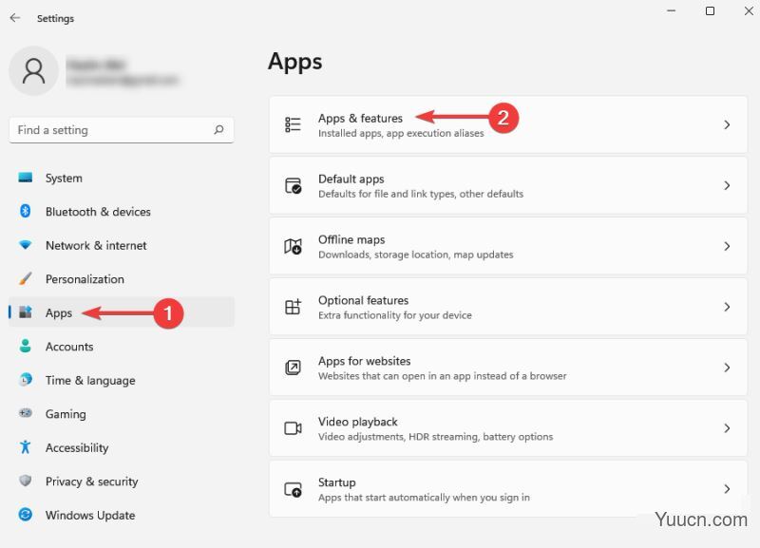Go to Gaming settings
This screenshot has height=548, width=760.
122,413
